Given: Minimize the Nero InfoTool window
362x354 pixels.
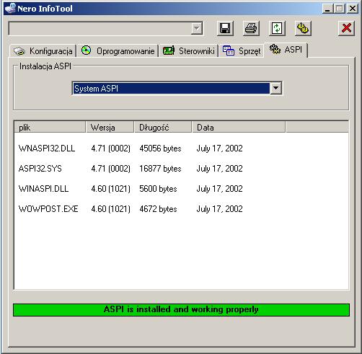Looking at the screenshot, I should (x=327, y=9).
